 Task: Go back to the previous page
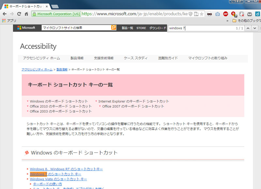pyautogui.click(x=5, y=14)
